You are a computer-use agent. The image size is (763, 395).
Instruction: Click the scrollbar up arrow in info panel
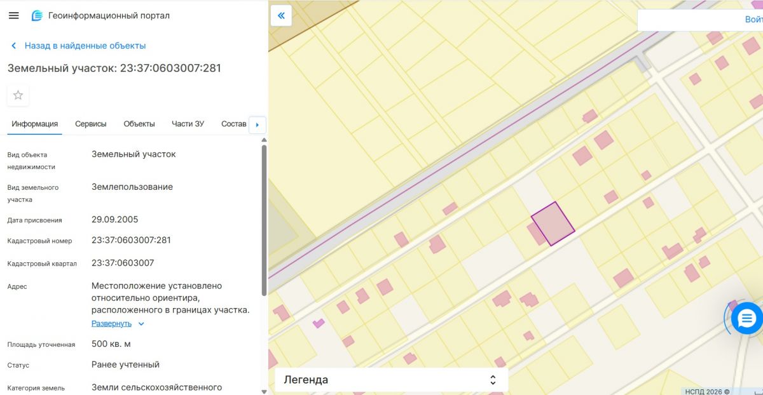[264, 140]
